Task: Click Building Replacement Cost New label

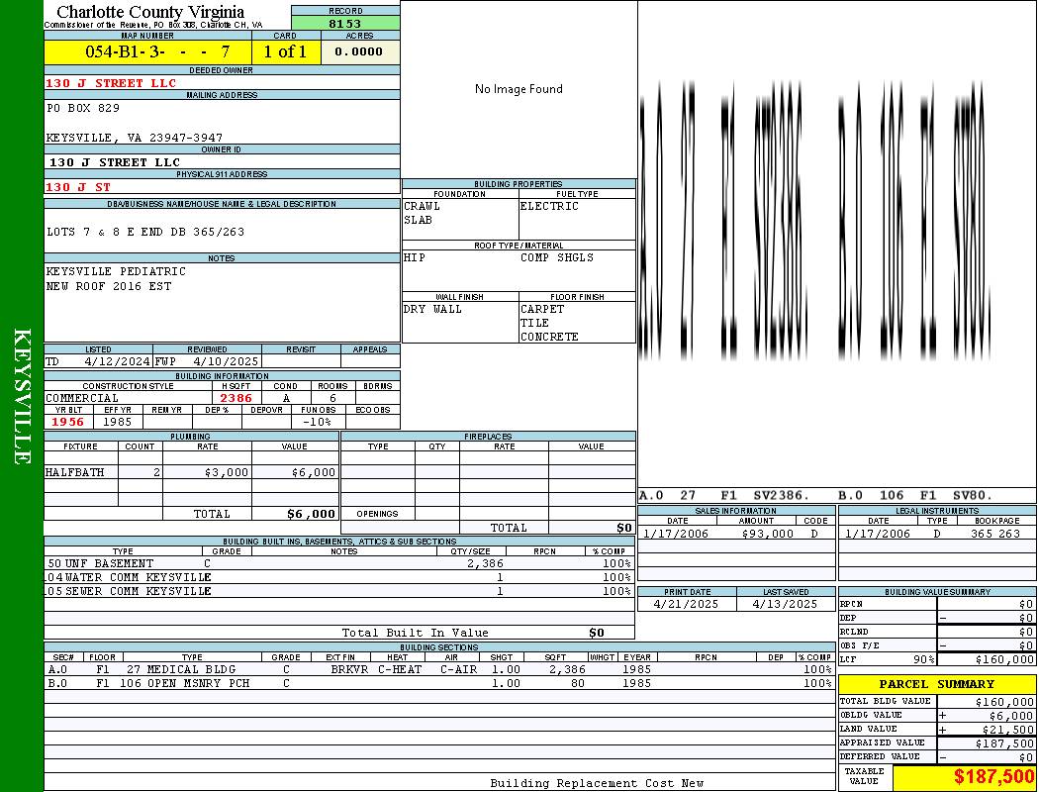Action: pyautogui.click(x=597, y=783)
